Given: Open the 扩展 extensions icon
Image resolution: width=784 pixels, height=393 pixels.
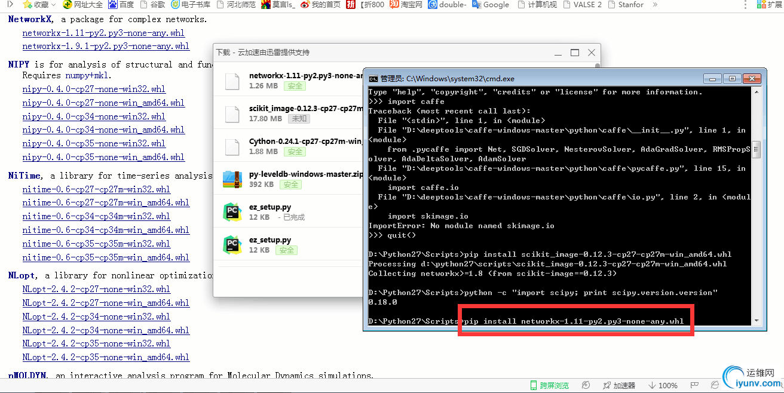Looking at the screenshot, I should pos(770,4).
